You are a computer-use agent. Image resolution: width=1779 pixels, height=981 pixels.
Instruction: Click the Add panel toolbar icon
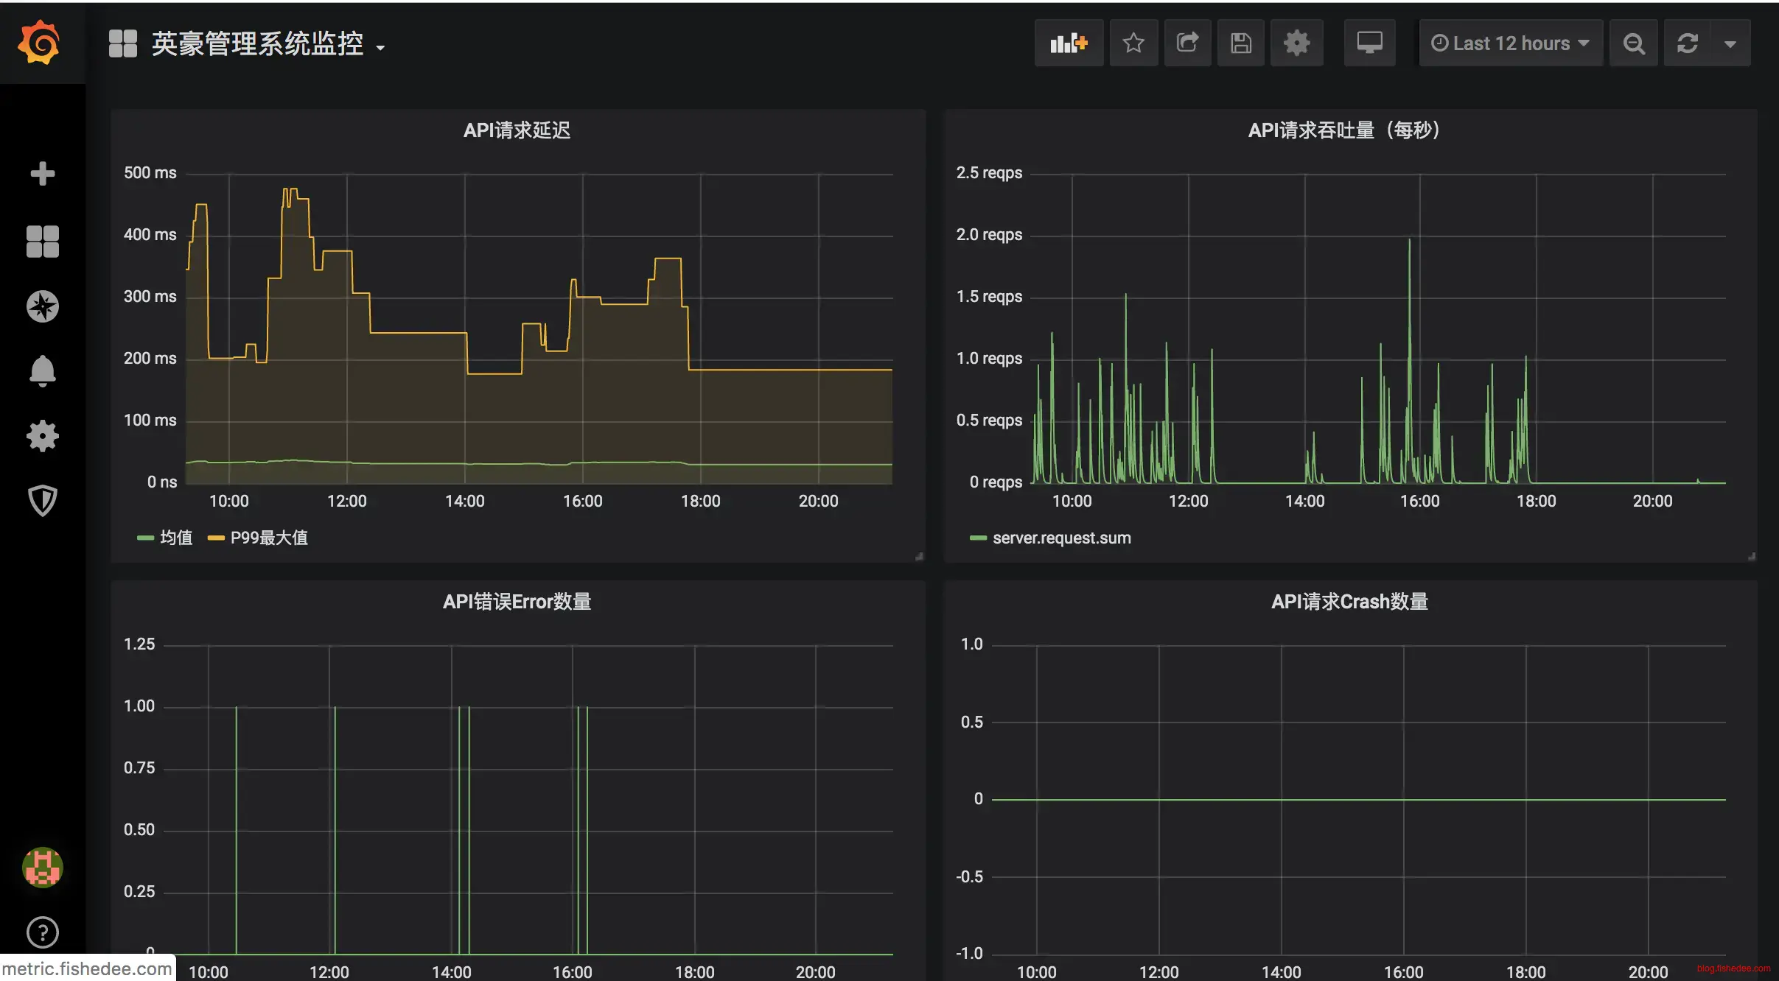[x=1069, y=43]
